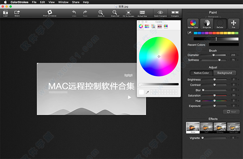Choose the Soft effect thumbnail

click(x=207, y=128)
